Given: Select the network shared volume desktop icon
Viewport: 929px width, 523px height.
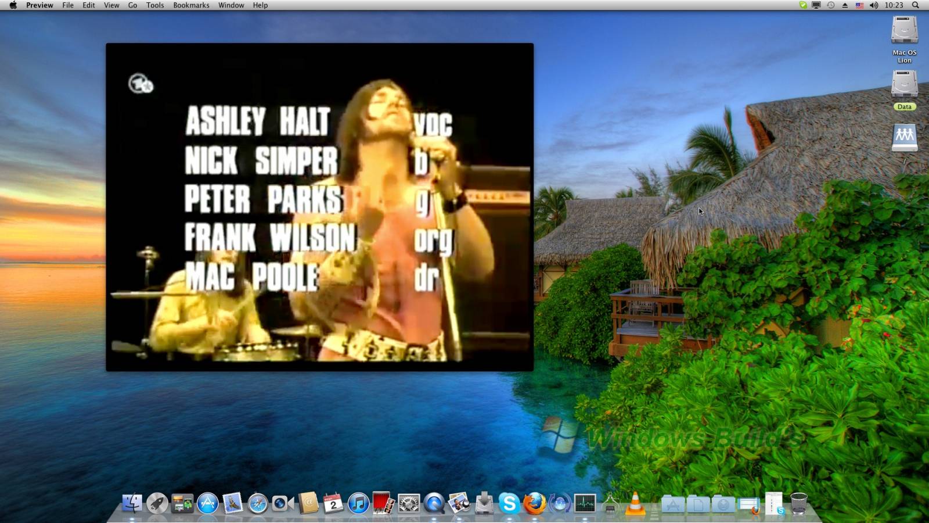Looking at the screenshot, I should [905, 138].
